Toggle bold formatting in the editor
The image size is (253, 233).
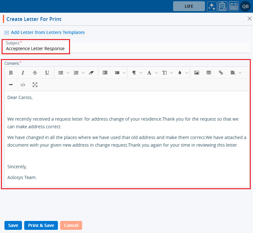coord(11,73)
